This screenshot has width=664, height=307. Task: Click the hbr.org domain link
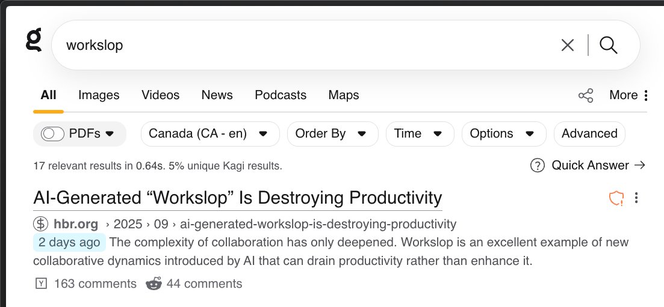76,223
